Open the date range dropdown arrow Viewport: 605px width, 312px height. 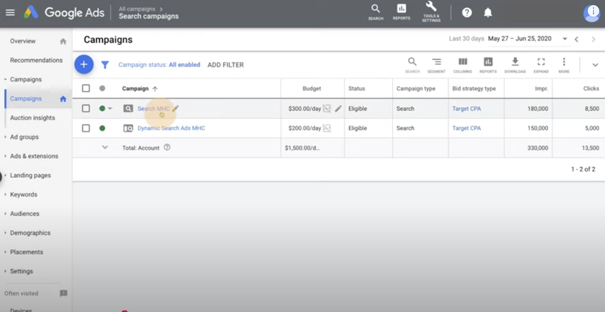(565, 39)
